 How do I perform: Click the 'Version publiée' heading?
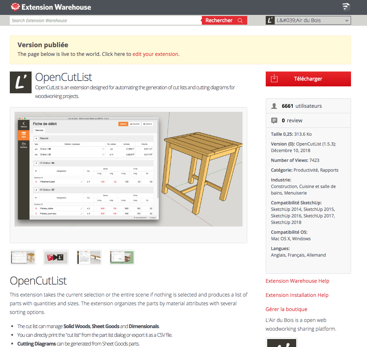click(43, 45)
